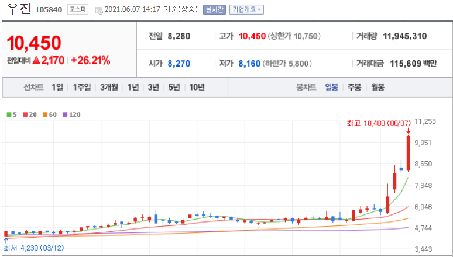This screenshot has width=453, height=257.
Task: Switch to the 월봉 monthly candle chart
Action: point(377,87)
